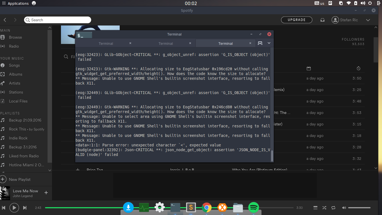Viewport: 382px width, 215px height.
Task: Open the Liked from Radio playlist
Action: [24, 156]
